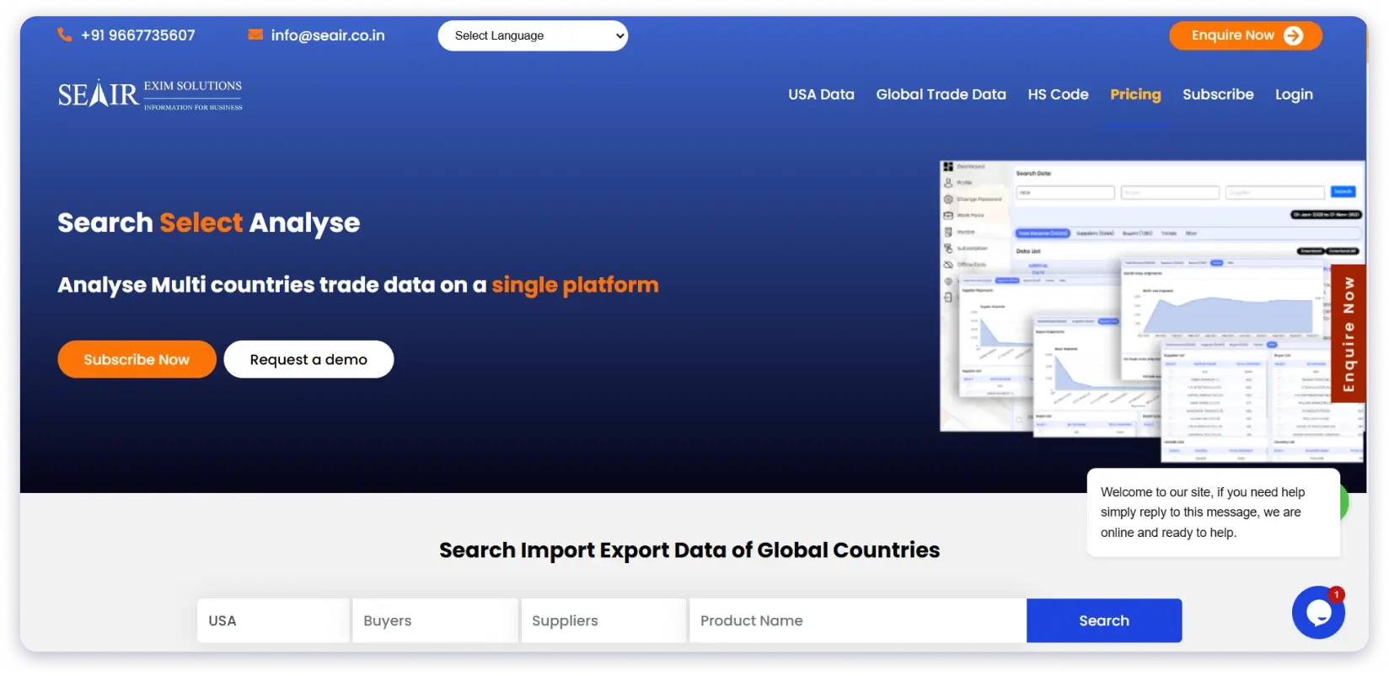Click the USA country field

[273, 620]
